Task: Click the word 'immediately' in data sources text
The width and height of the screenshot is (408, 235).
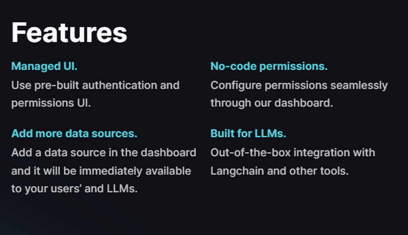Action: pos(111,171)
